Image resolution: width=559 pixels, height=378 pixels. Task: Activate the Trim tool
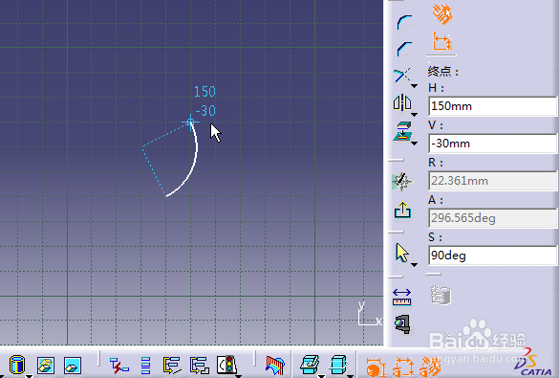tap(402, 76)
